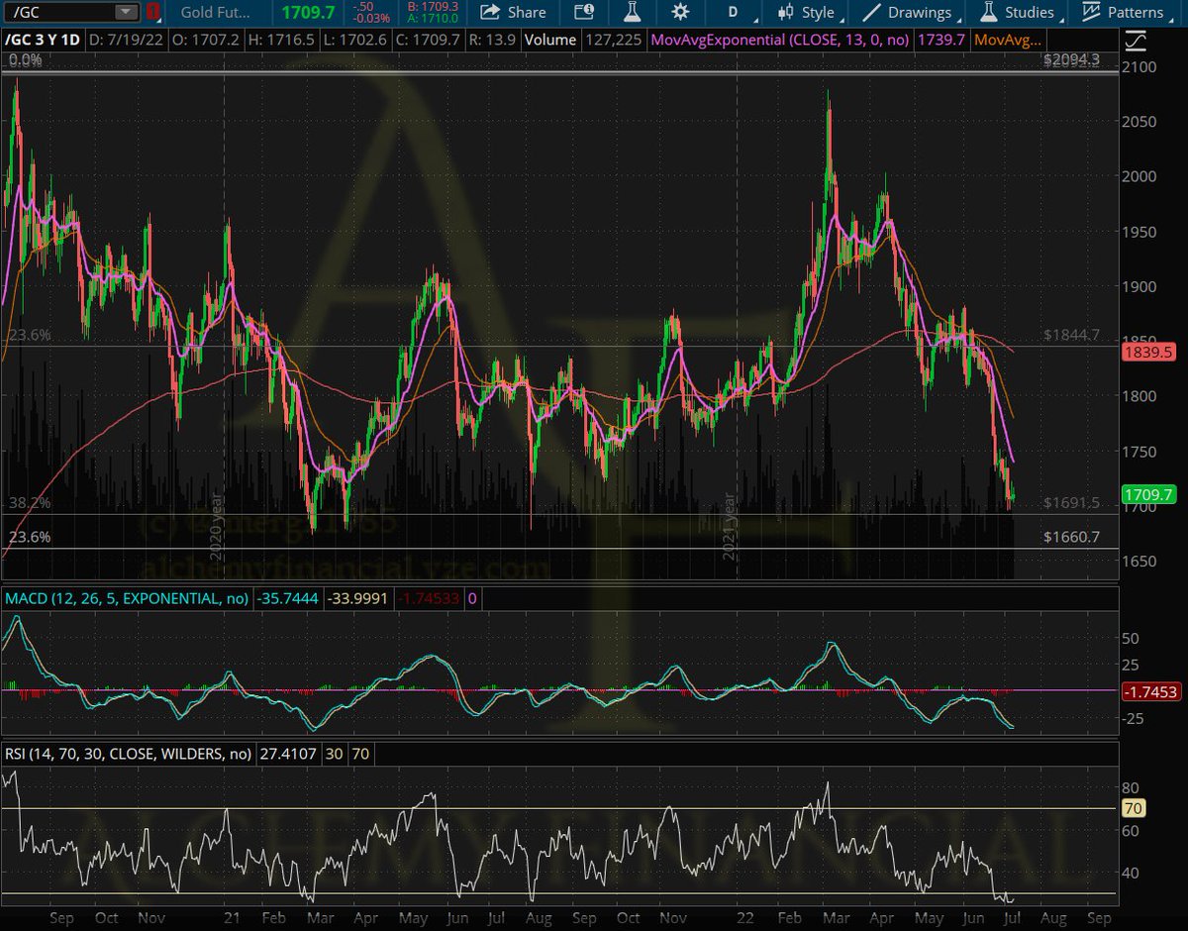This screenshot has width=1188, height=931.
Task: Click the orange MovAvg... study label
Action: pyautogui.click(x=1008, y=40)
